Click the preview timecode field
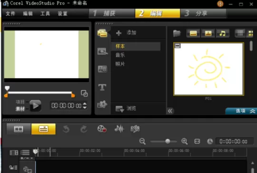The image size is (257, 173). 66,105
